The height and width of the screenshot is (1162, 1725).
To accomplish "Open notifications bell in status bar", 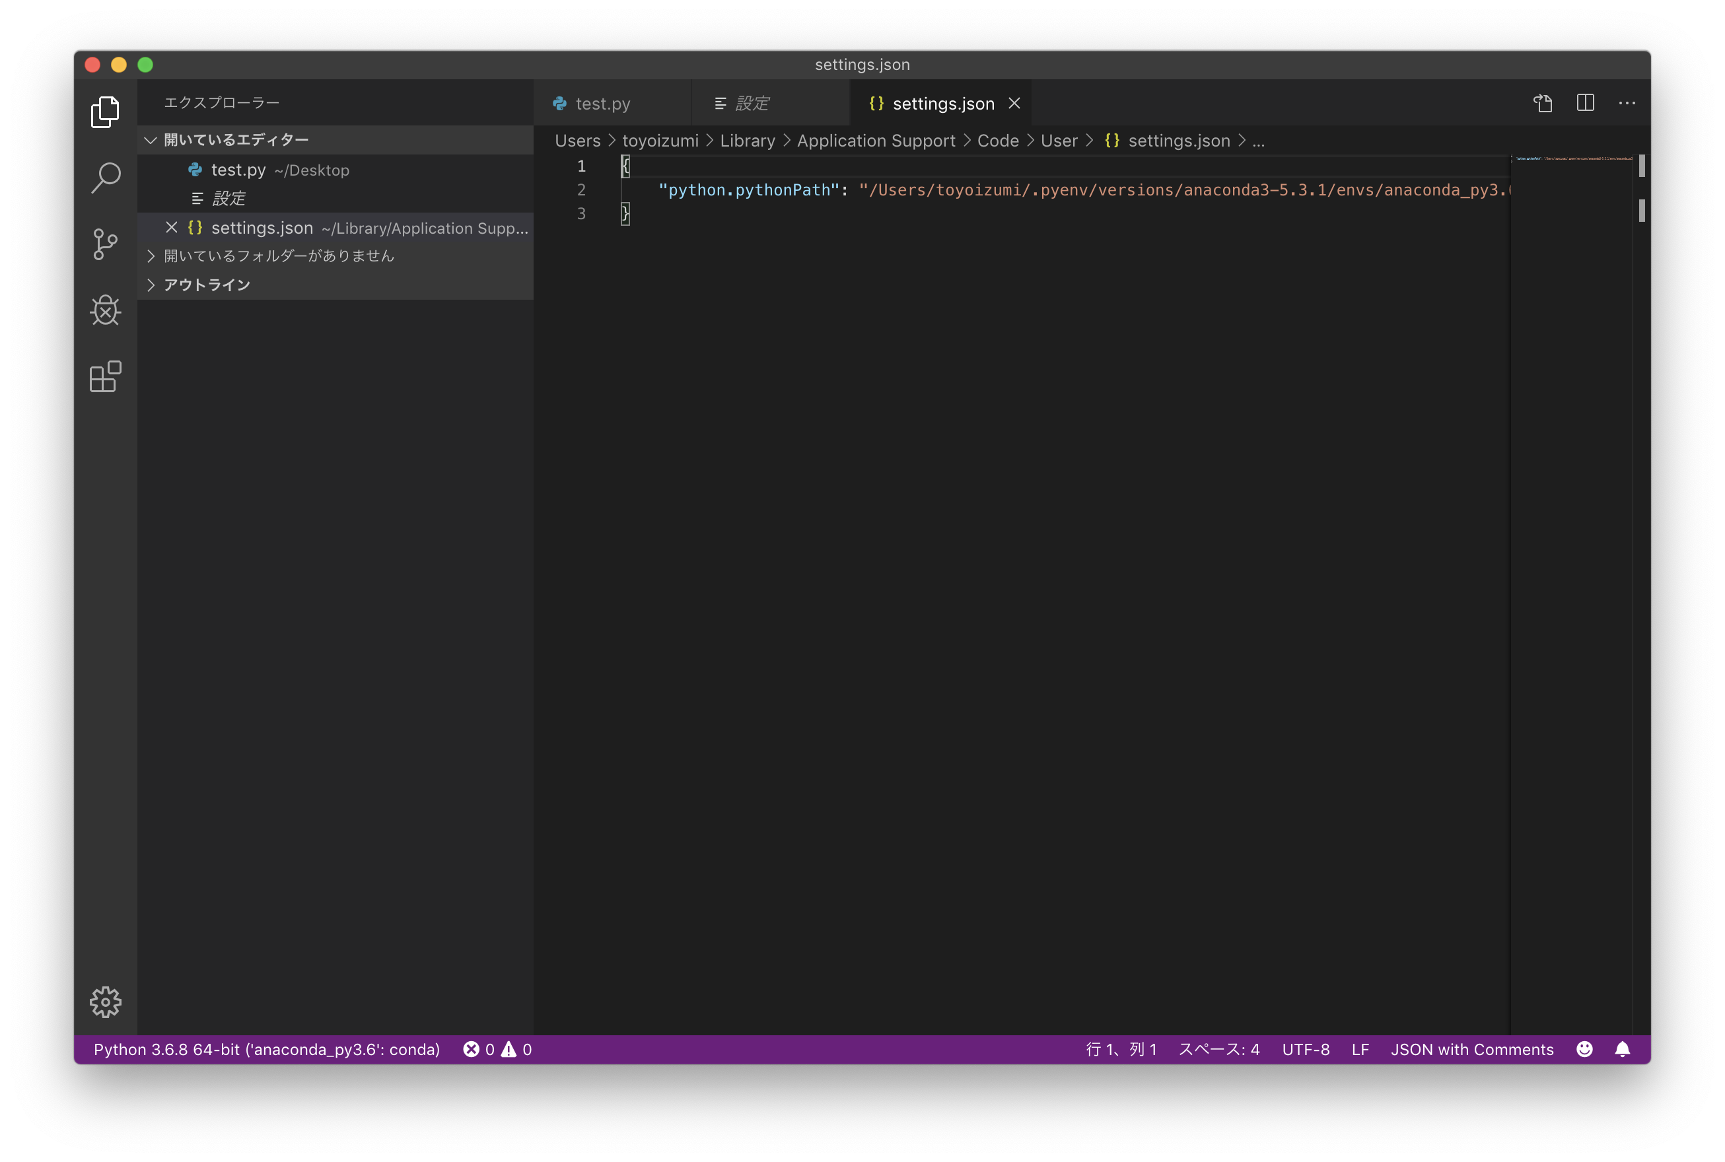I will tap(1621, 1048).
